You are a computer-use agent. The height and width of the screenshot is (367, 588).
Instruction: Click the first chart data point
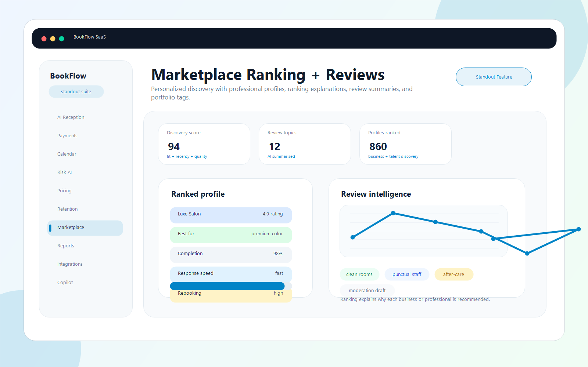[353, 237]
